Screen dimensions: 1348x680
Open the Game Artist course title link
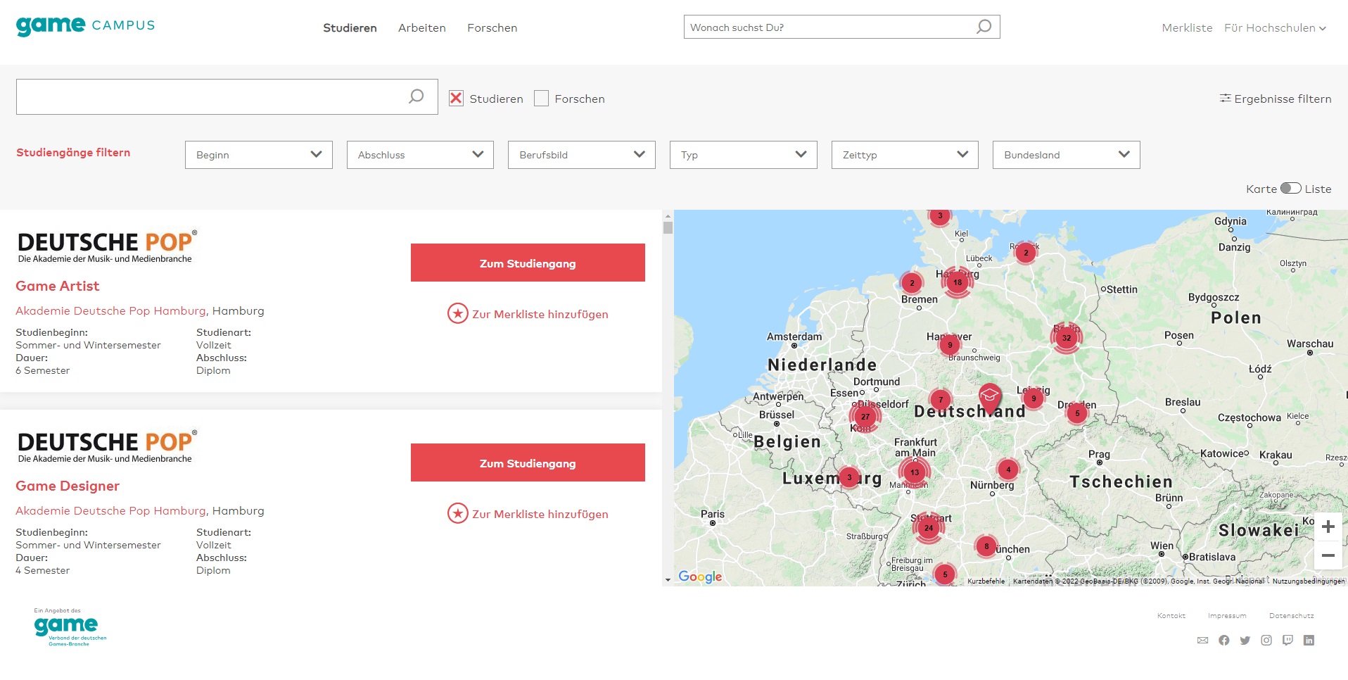coord(58,286)
